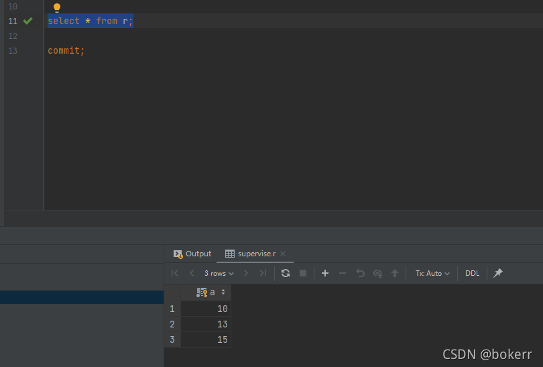Click the yellow lightbulb intention icon
Screen dimensions: 543x367
coord(57,7)
